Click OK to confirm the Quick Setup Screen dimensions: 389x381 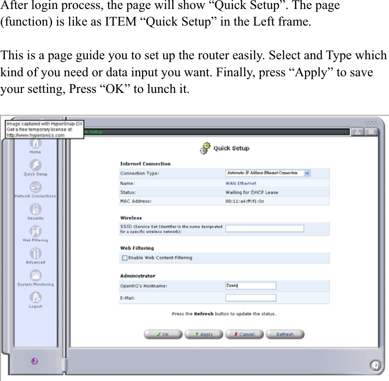tap(163, 334)
